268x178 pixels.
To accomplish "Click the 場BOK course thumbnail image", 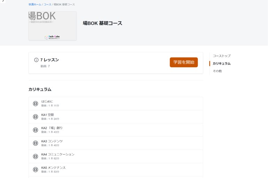I will (x=53, y=26).
